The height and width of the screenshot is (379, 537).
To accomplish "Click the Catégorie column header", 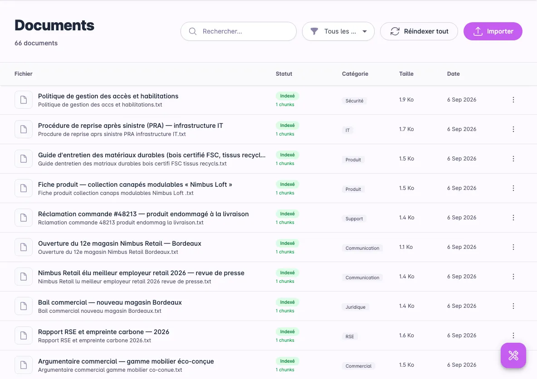I will click(x=355, y=73).
